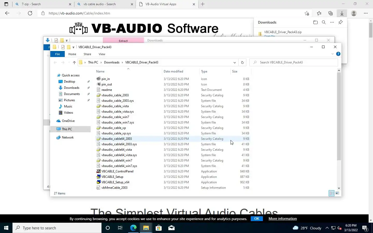Select Network in navigation pane
Viewport: 373px width, 233px height.
(x=68, y=137)
